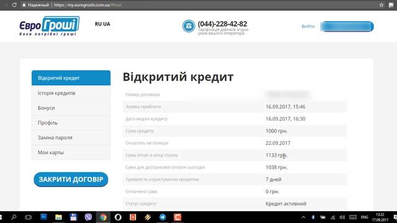This screenshot has width=397, height=223.
Task: Reload the page with browser refresh icon
Action: pyautogui.click(x=14, y=5)
